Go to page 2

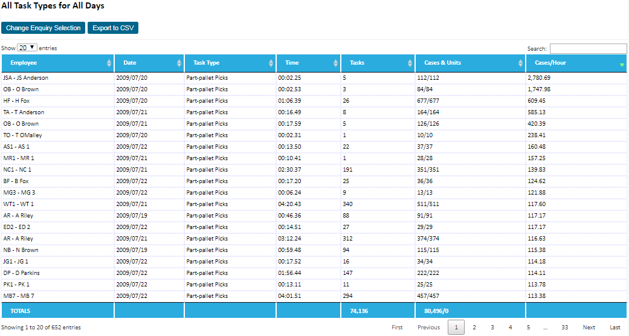(x=474, y=327)
